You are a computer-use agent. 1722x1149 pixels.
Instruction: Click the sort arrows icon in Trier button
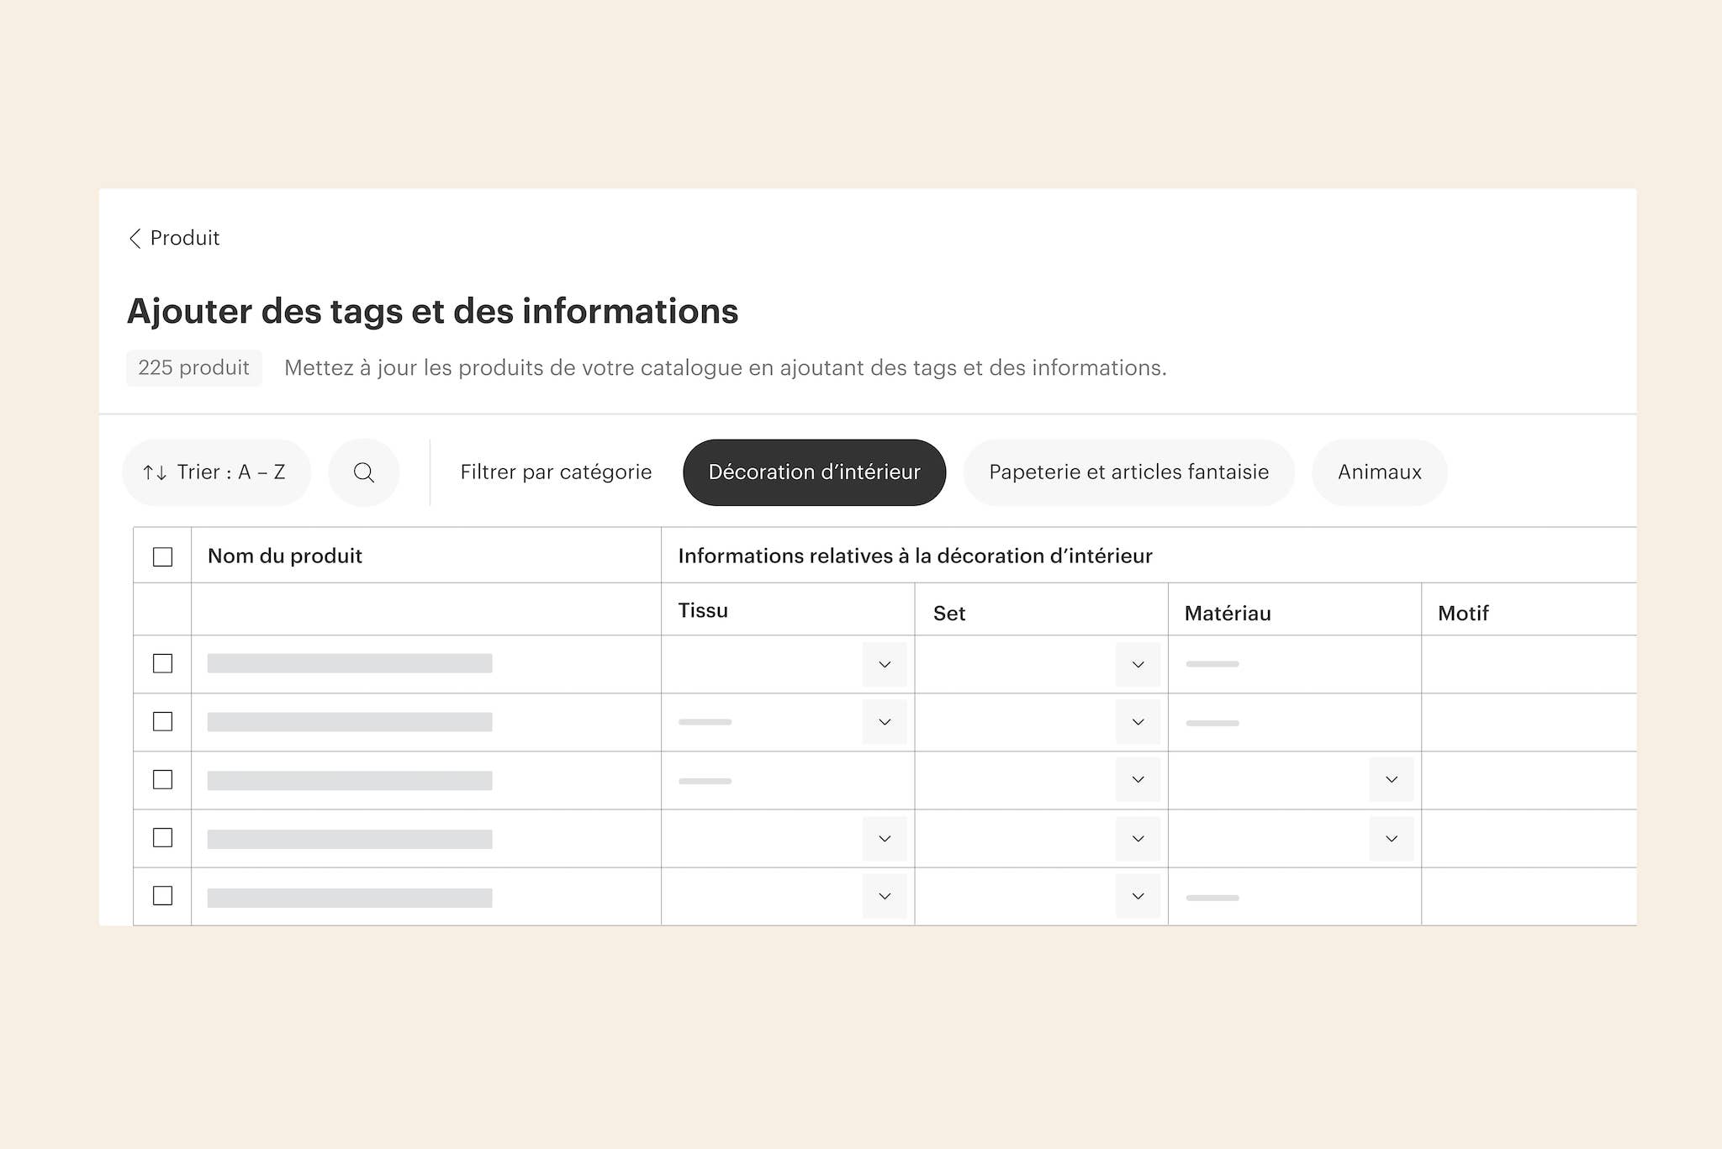(155, 472)
